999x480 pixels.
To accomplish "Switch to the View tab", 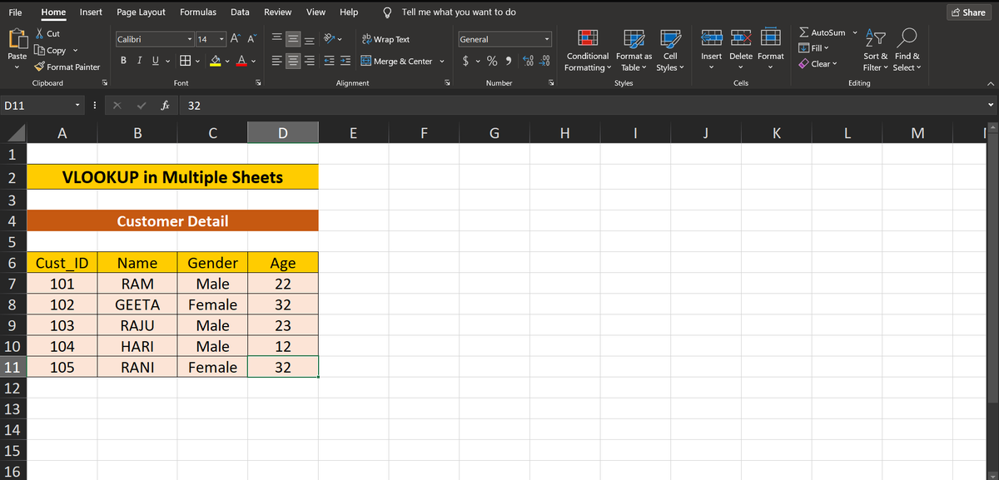I will pyautogui.click(x=316, y=12).
